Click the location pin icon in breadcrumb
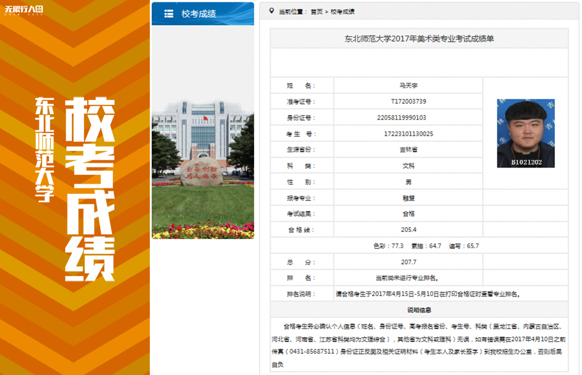This screenshot has width=582, height=375. pyautogui.click(x=271, y=11)
